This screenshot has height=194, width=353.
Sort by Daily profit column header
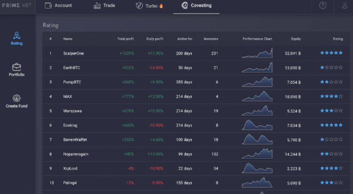154,39
